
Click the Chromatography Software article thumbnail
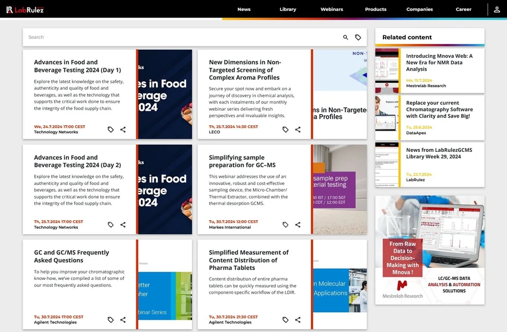[x=387, y=118]
